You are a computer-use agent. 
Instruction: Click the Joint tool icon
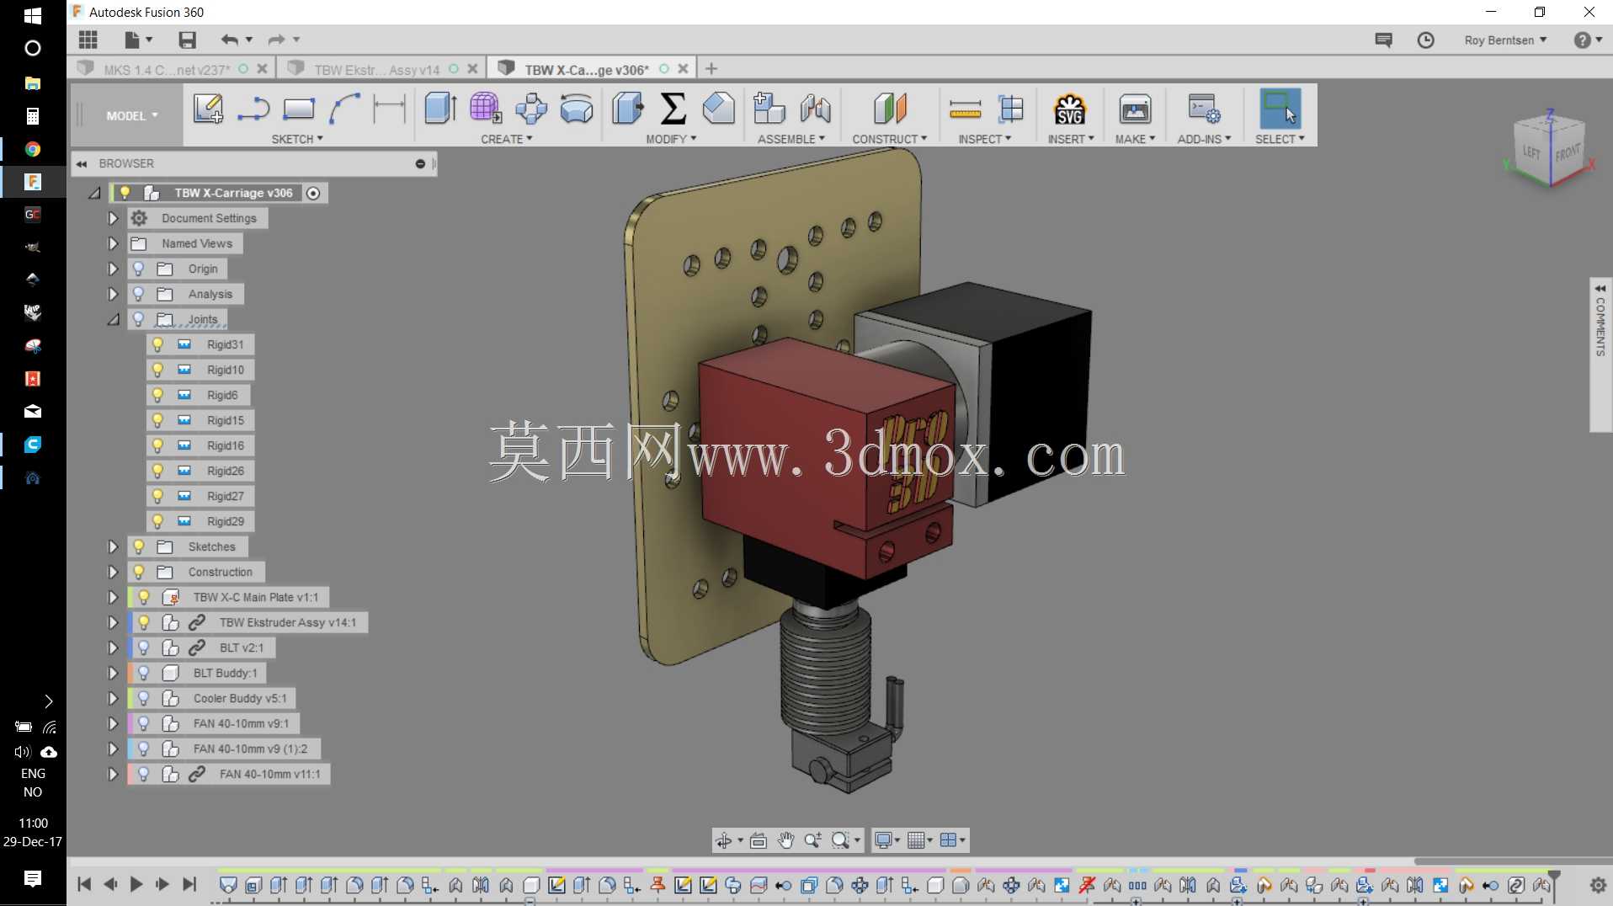point(815,109)
